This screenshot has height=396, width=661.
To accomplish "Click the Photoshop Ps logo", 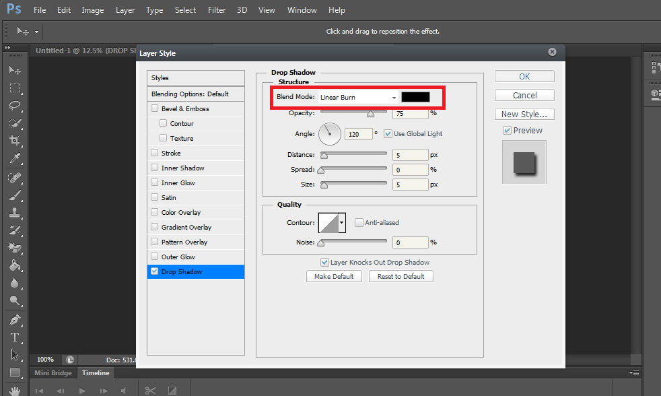I will pos(14,9).
